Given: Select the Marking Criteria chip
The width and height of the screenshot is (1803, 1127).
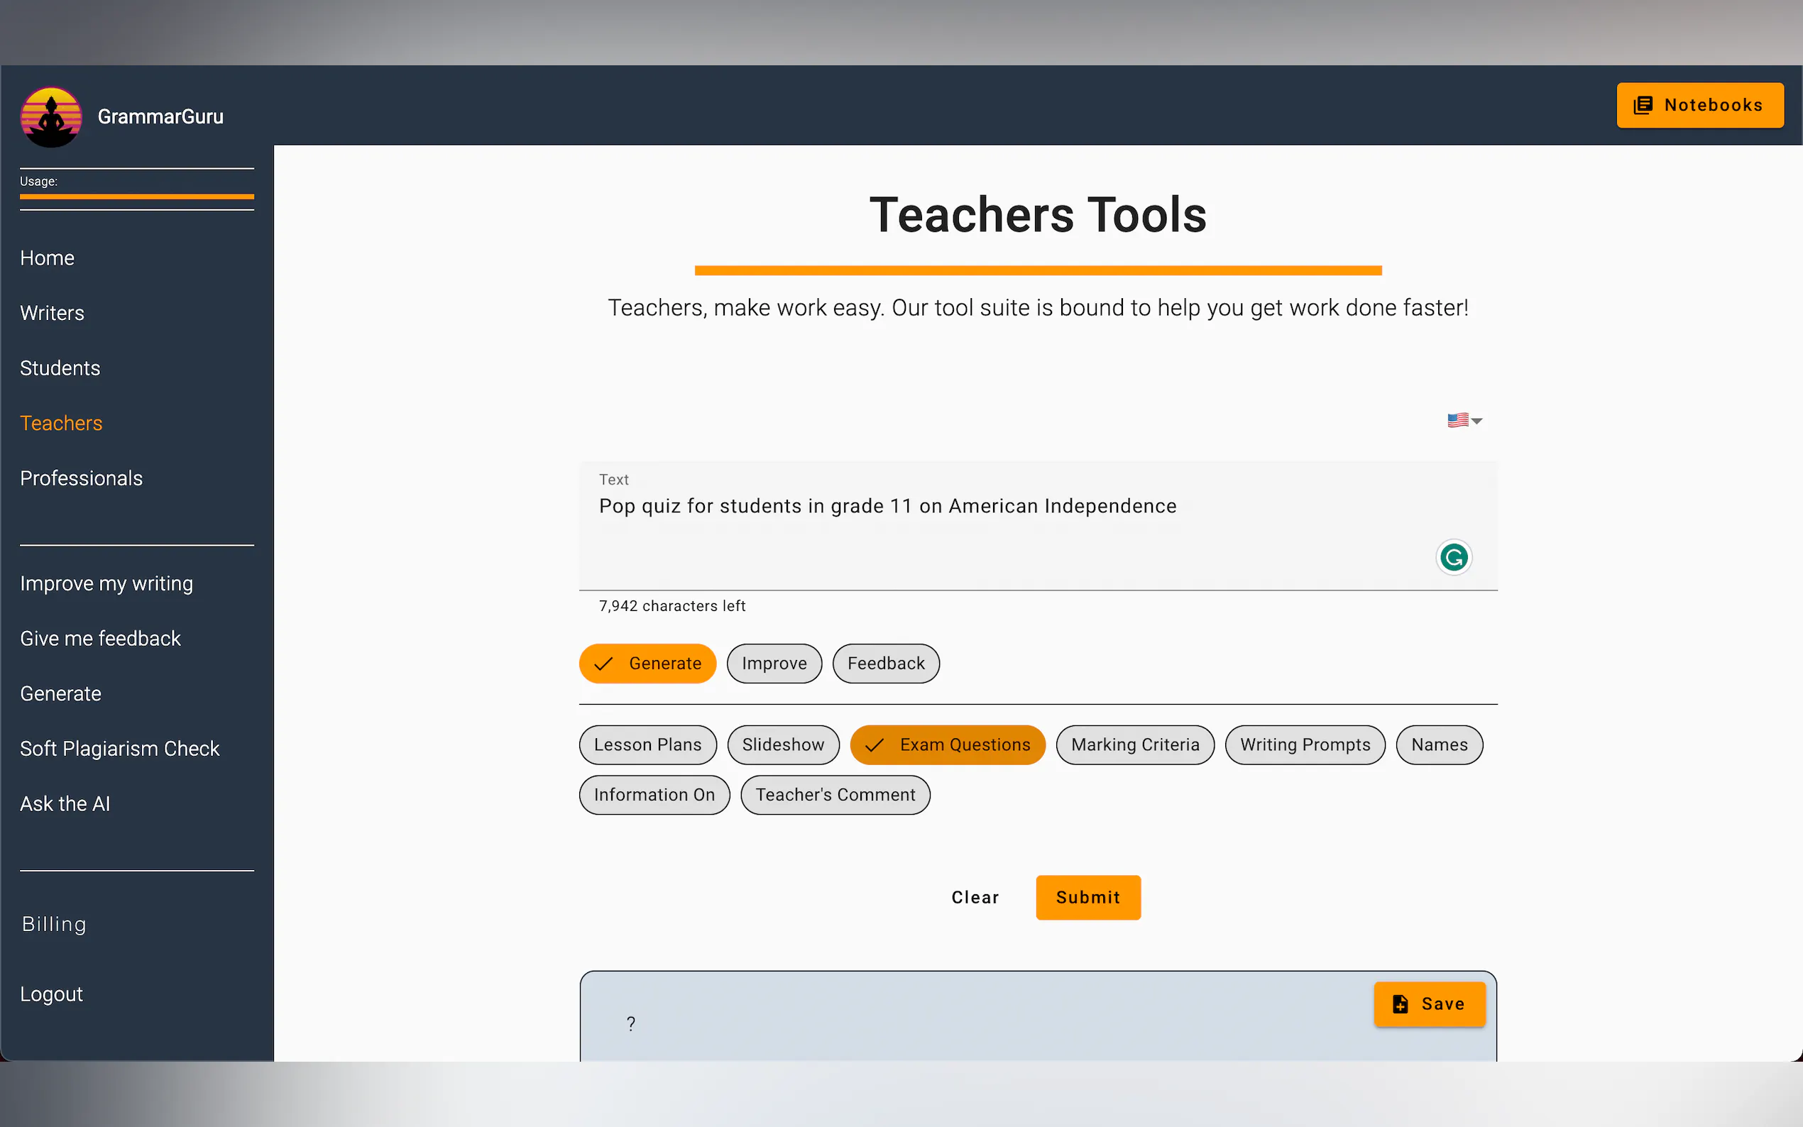Looking at the screenshot, I should pyautogui.click(x=1134, y=744).
